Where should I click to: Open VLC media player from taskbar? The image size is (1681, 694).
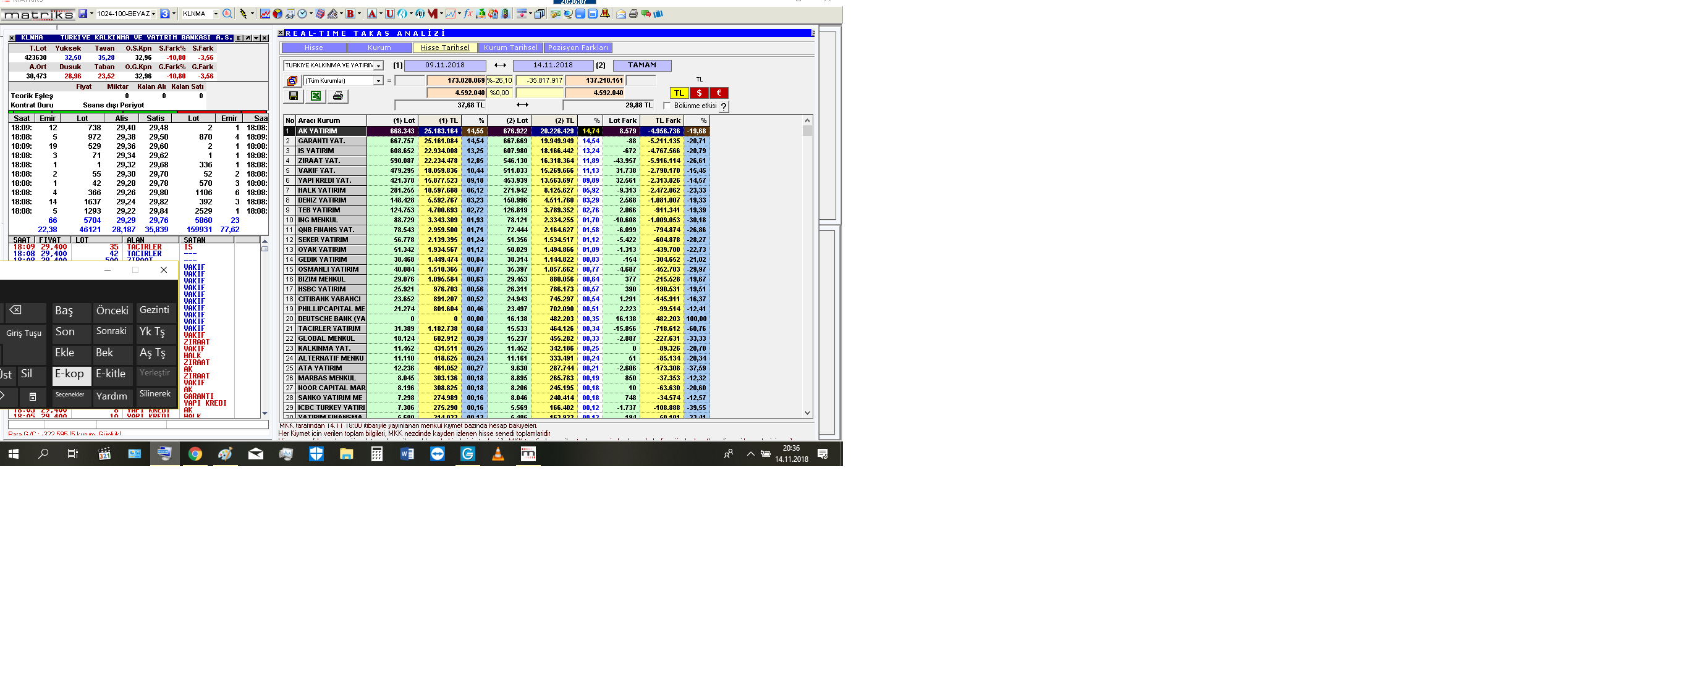[x=498, y=454]
